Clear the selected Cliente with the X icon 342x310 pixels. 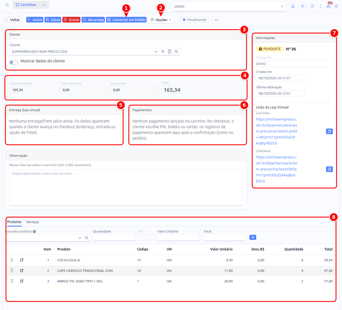163,52
